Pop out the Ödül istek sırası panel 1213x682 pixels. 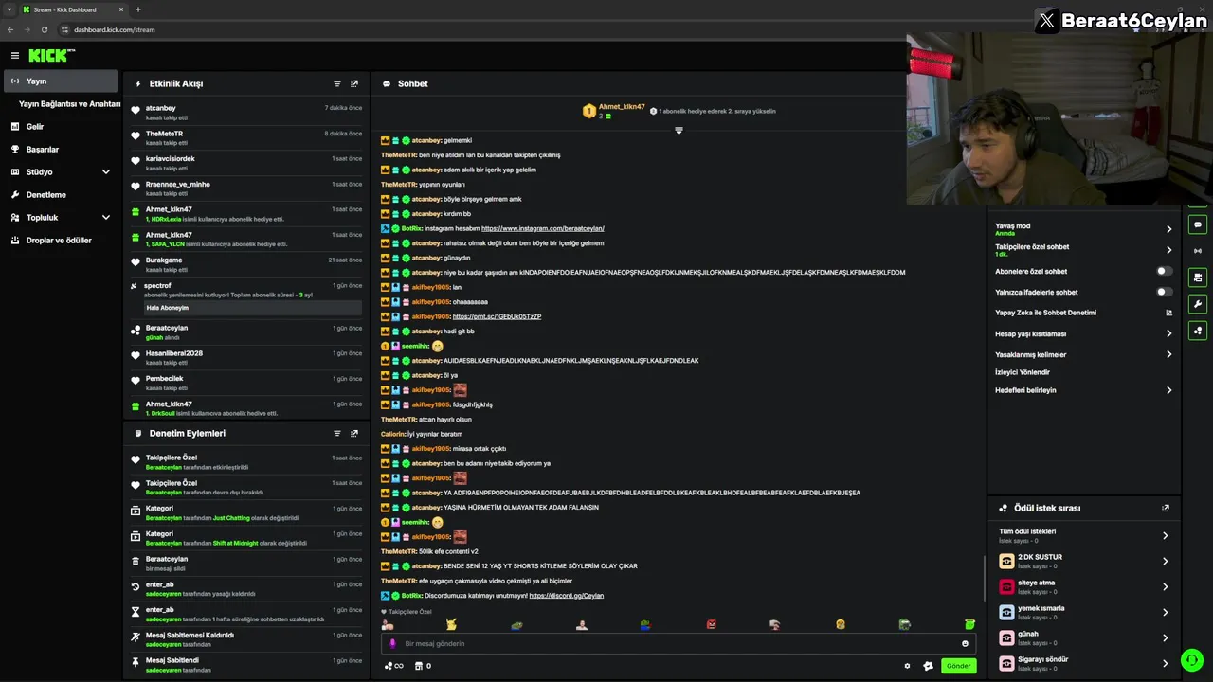(1166, 509)
